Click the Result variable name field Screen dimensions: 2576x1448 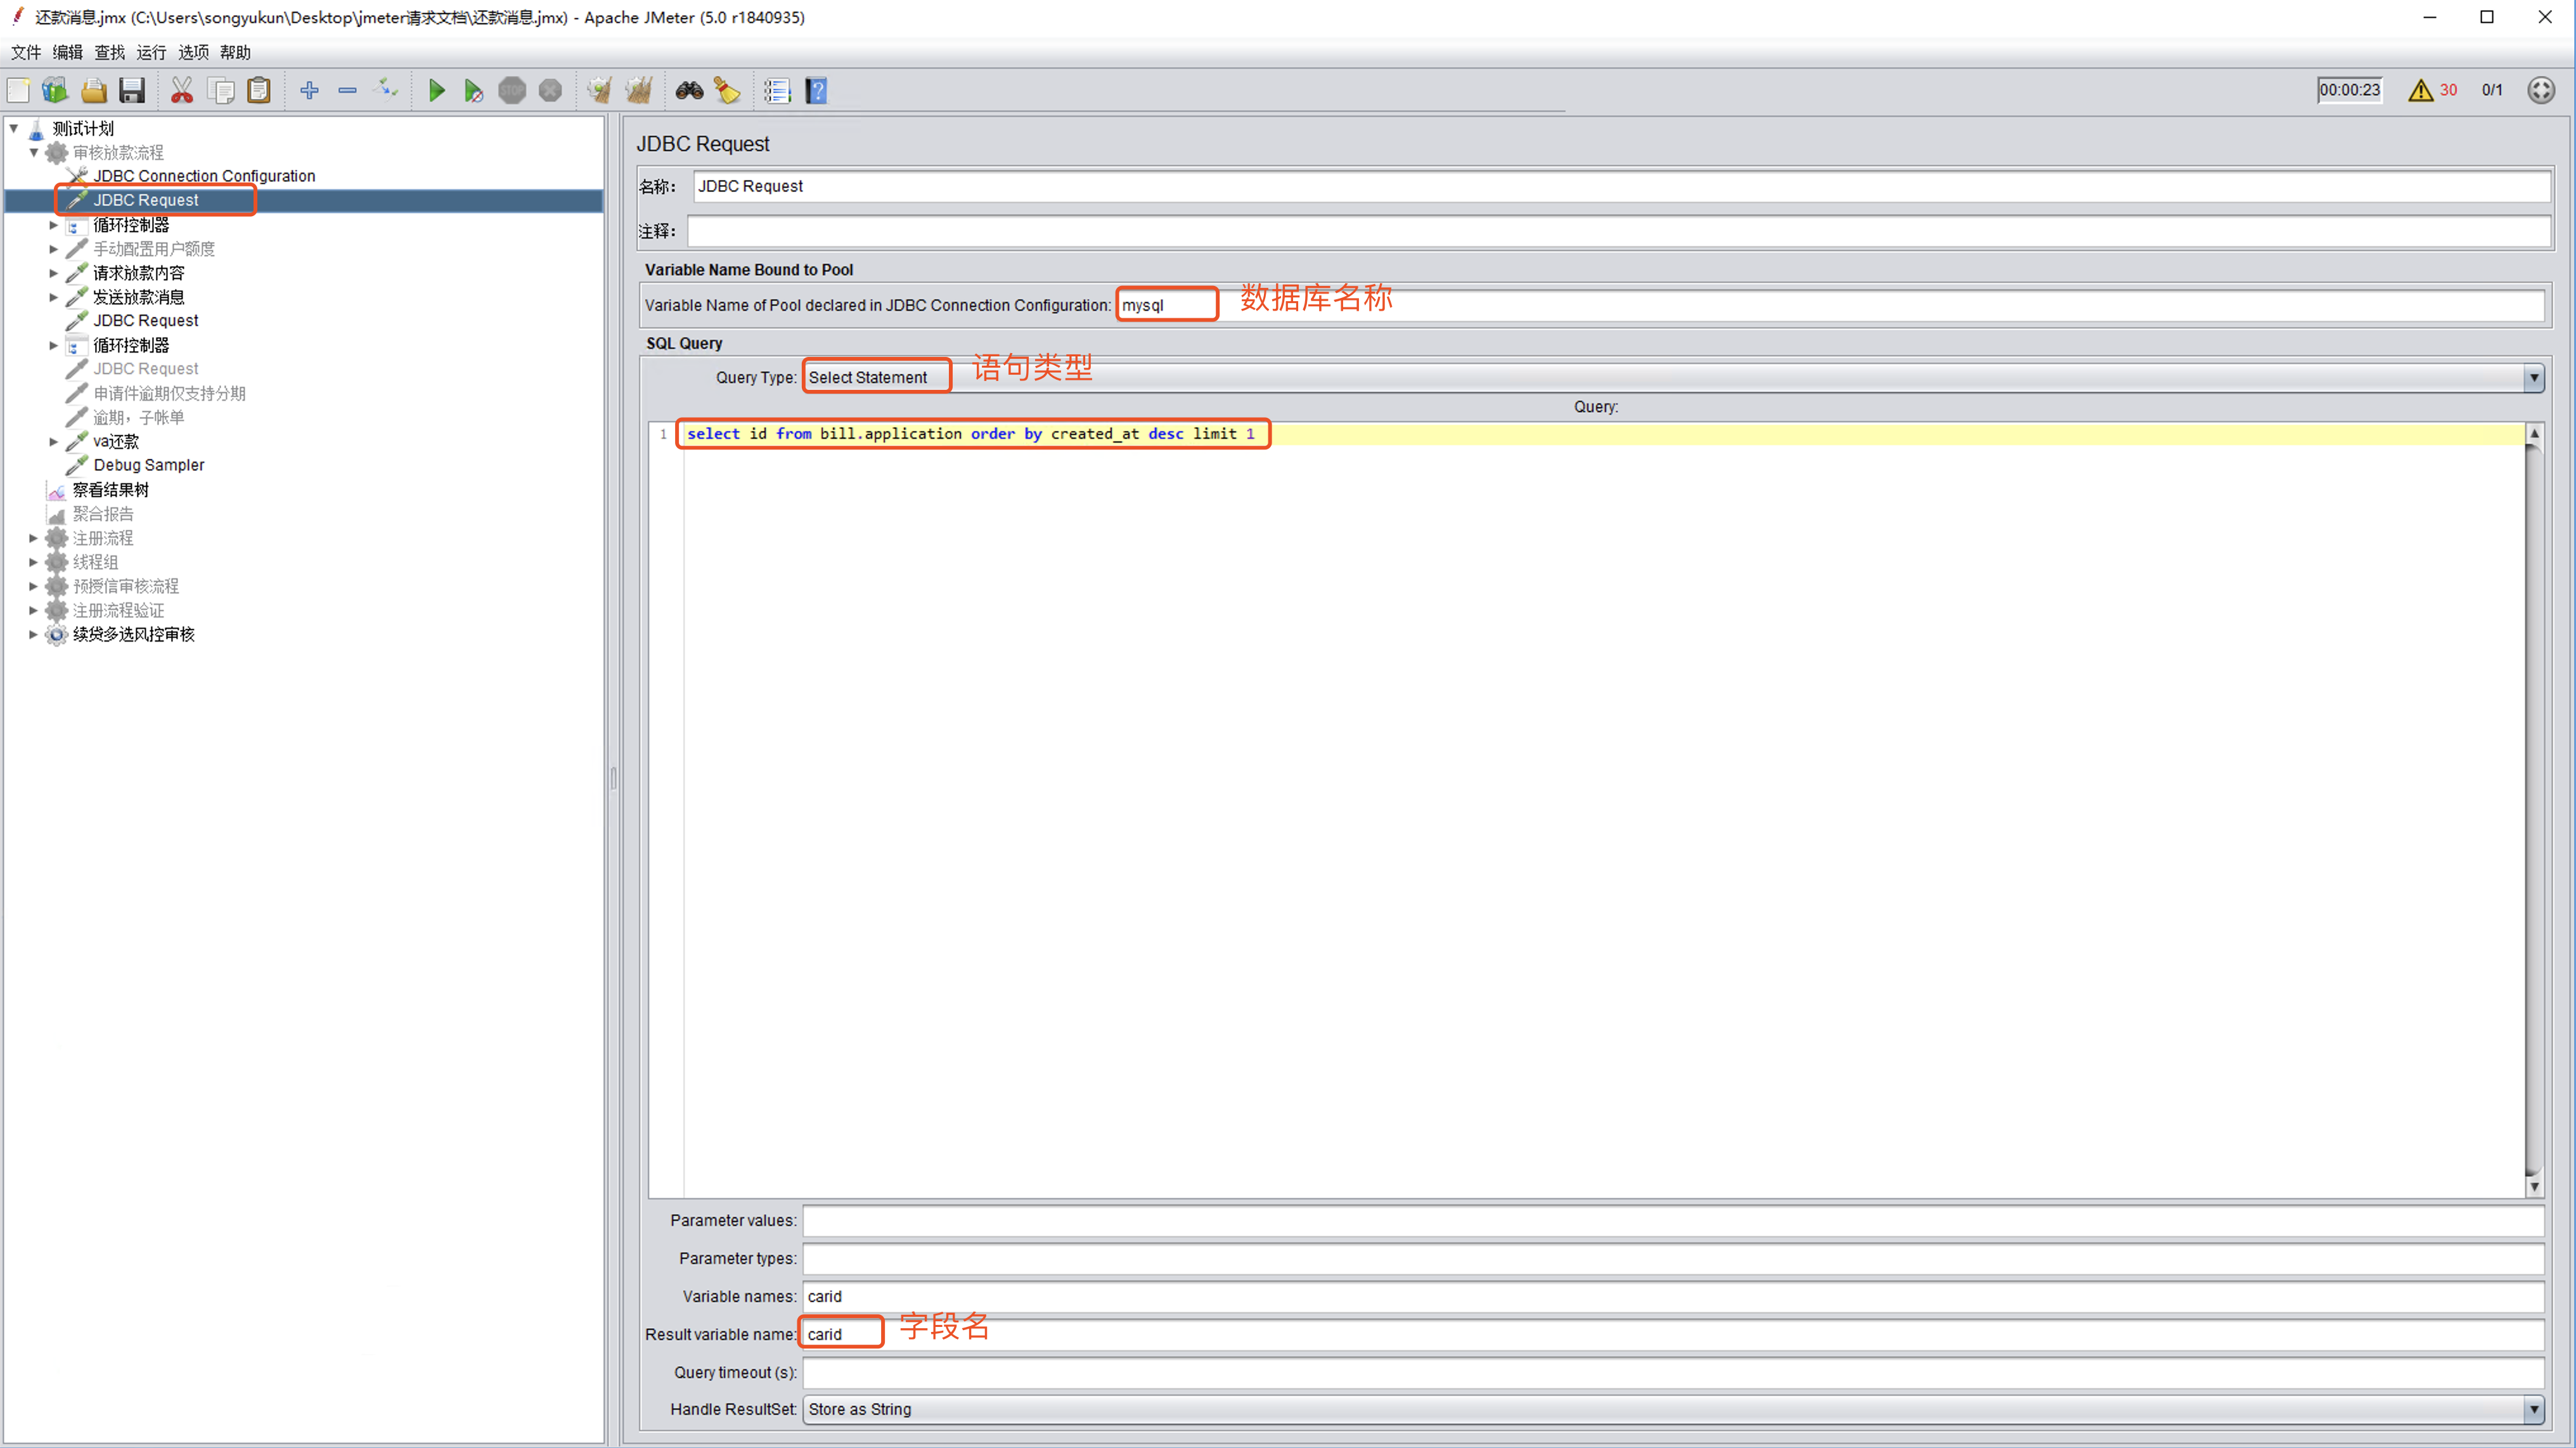[1673, 1334]
